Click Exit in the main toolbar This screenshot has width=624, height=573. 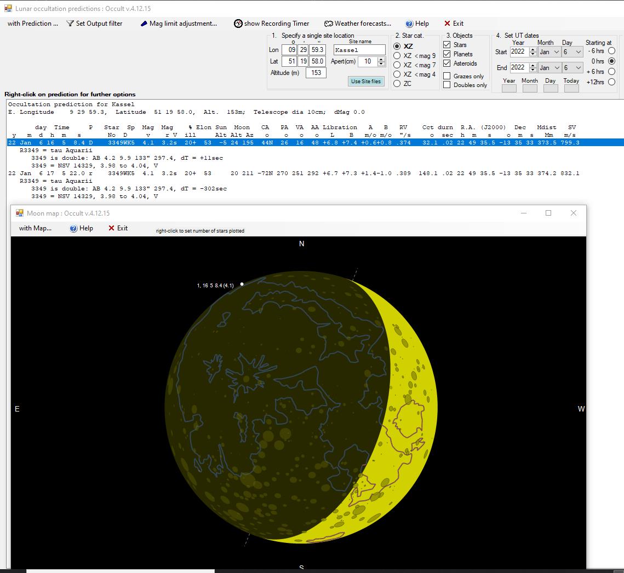tap(454, 24)
